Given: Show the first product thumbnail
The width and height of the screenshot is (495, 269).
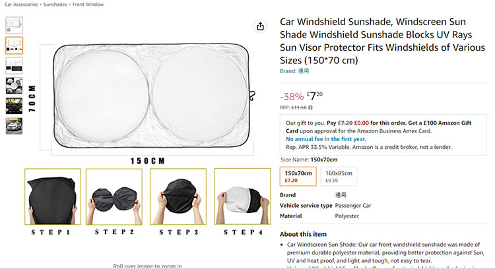Looking at the screenshot, I should point(14,24).
